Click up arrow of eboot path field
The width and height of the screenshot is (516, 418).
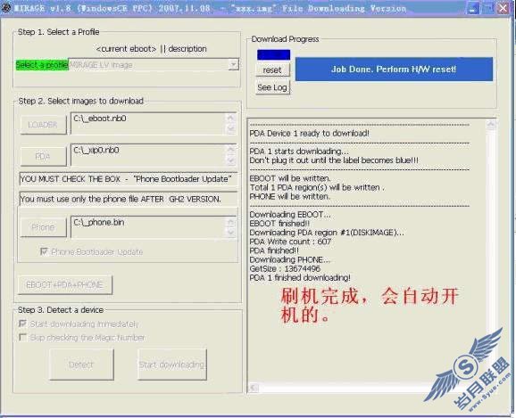coord(231,118)
